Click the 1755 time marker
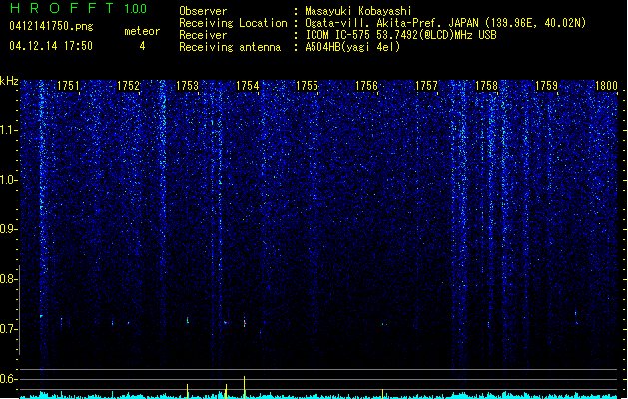 click(308, 86)
